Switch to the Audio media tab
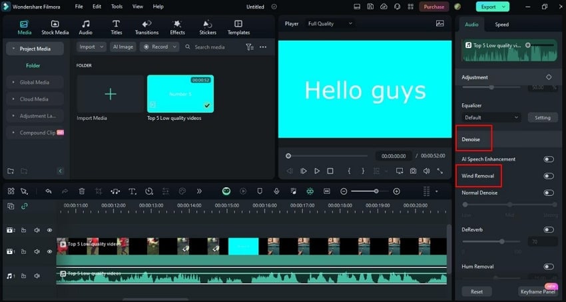This screenshot has width=566, height=302. click(x=85, y=28)
